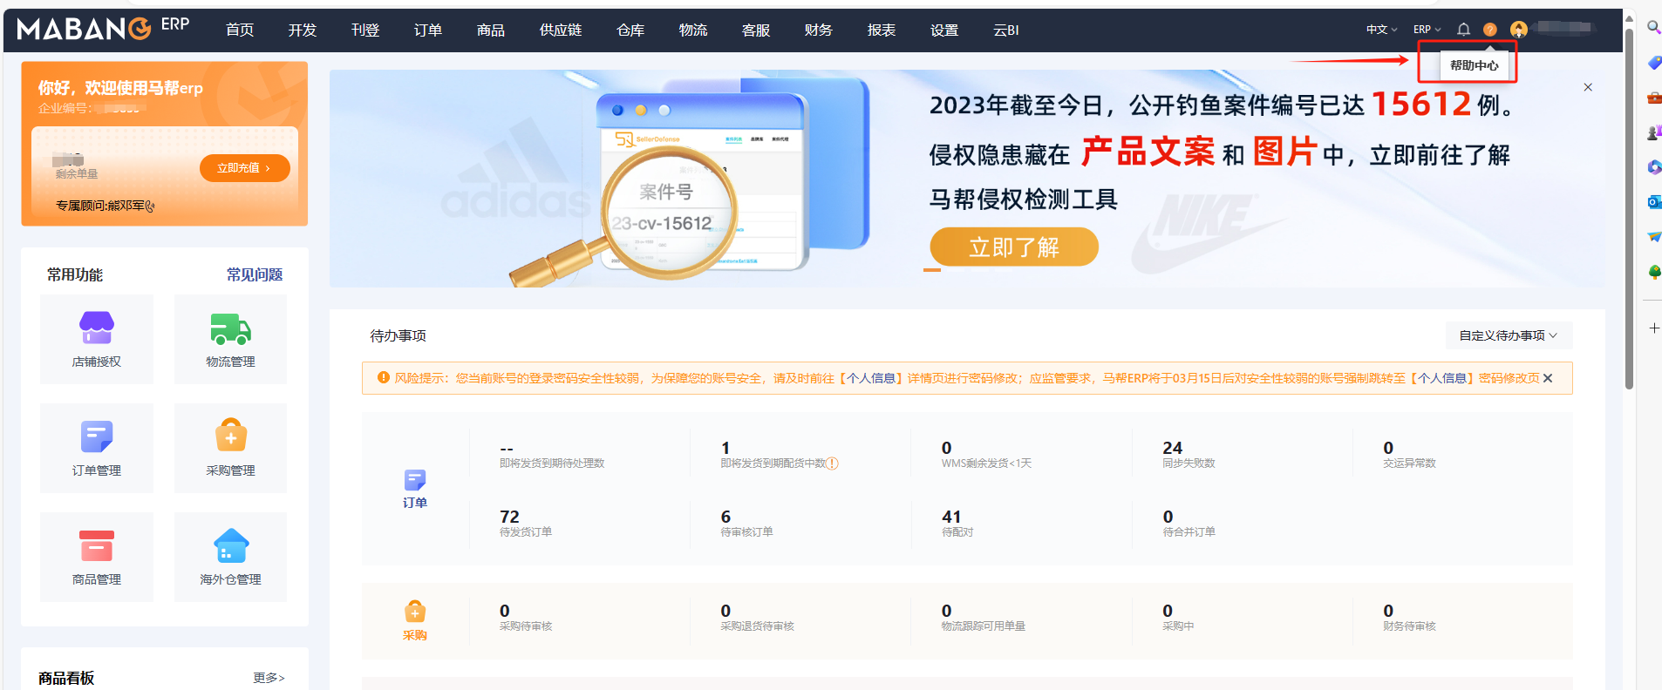The height and width of the screenshot is (690, 1662).
Task: Click the notification bell icon
Action: tap(1464, 30)
